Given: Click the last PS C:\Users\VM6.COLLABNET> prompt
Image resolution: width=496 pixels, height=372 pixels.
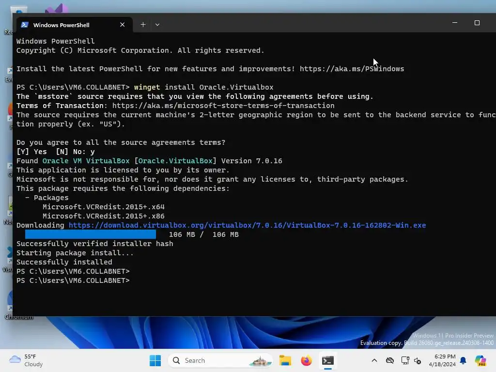Looking at the screenshot, I should tap(73, 280).
